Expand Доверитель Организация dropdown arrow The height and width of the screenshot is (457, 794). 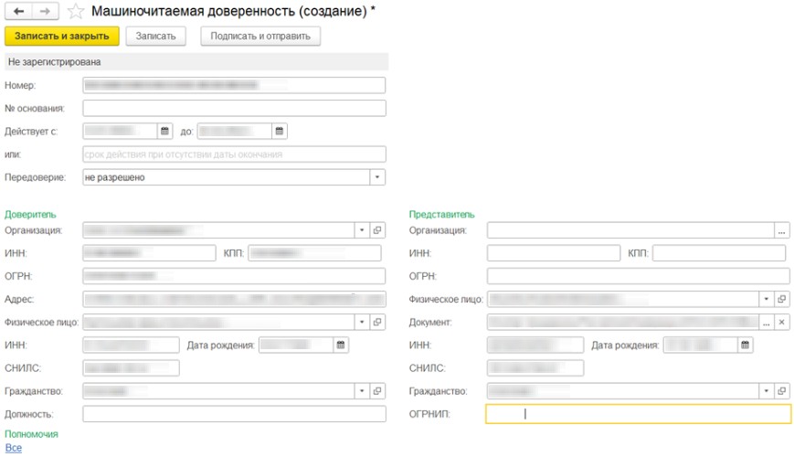click(x=362, y=230)
